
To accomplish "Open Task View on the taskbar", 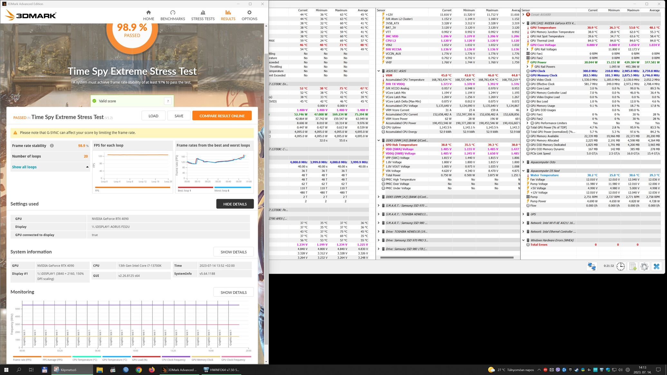I will click(31, 370).
